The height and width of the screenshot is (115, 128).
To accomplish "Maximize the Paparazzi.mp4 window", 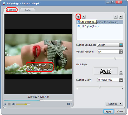I will pyautogui.click(x=113, y=2).
